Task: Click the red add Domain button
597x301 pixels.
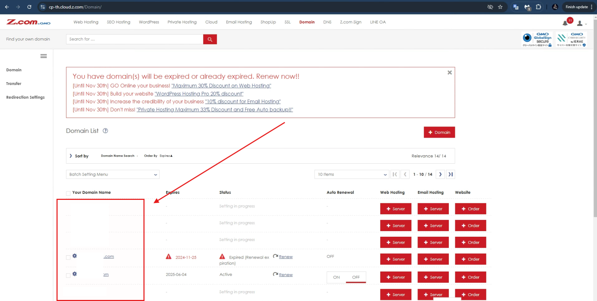Action: [x=439, y=132]
